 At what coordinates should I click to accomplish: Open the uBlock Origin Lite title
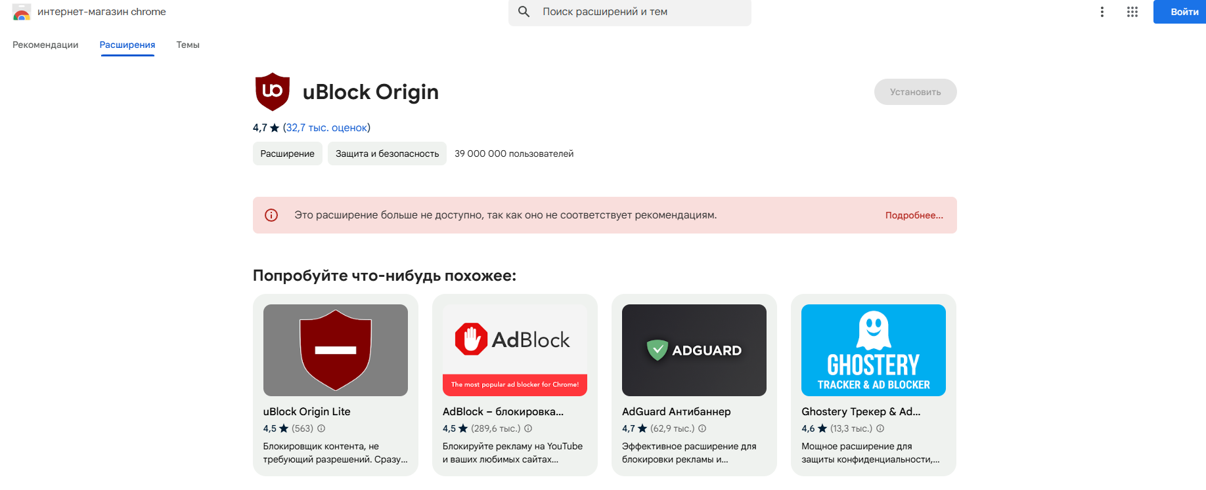(307, 411)
